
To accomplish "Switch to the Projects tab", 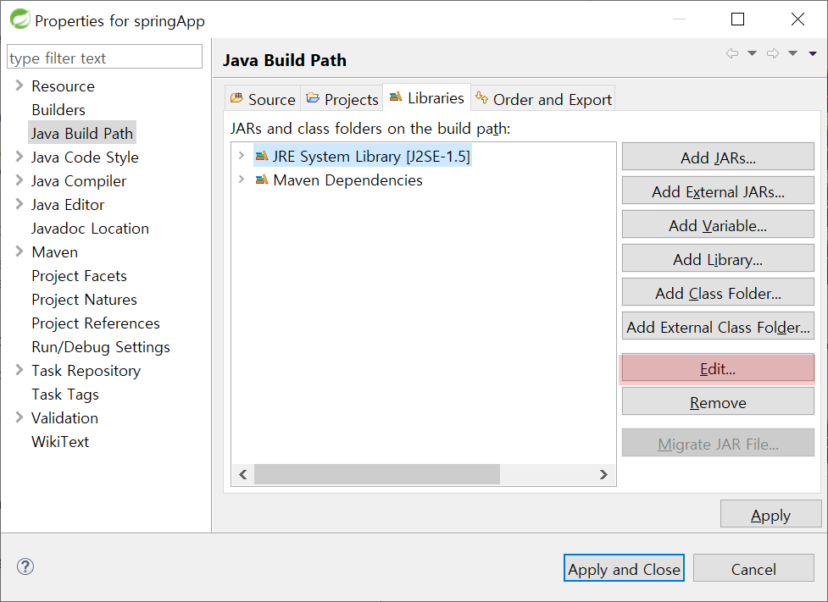I will [x=342, y=99].
